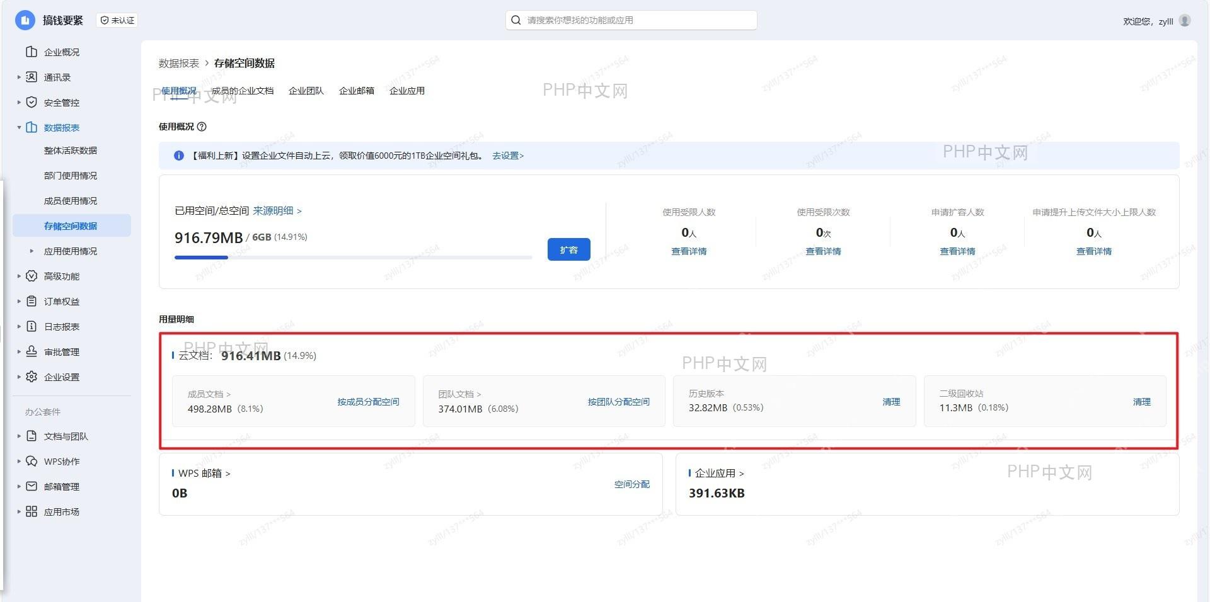This screenshot has width=1210, height=602.
Task: Click 查看详情 under 使用受限人数
Action: coord(689,251)
